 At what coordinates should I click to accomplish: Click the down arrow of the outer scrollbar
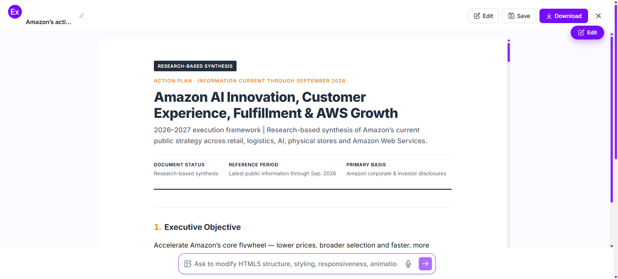click(x=612, y=246)
